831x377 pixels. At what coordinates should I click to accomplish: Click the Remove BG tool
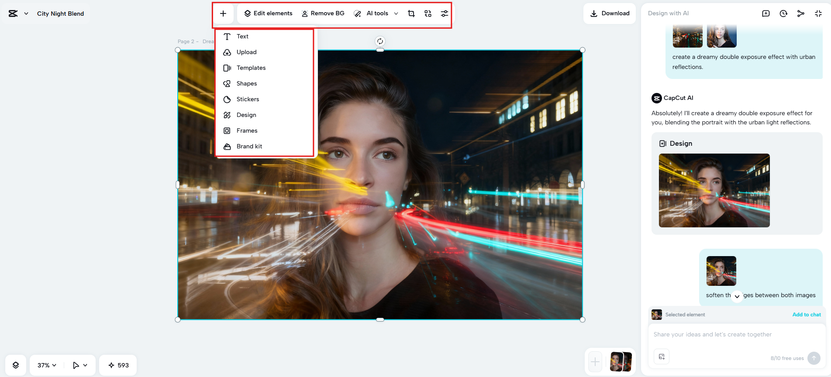pyautogui.click(x=323, y=14)
